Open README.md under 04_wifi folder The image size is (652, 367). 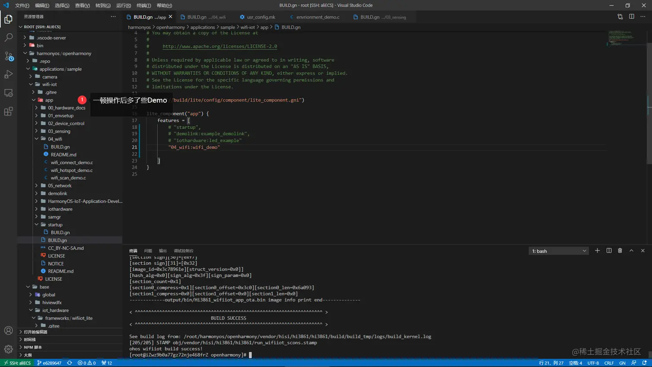point(63,155)
